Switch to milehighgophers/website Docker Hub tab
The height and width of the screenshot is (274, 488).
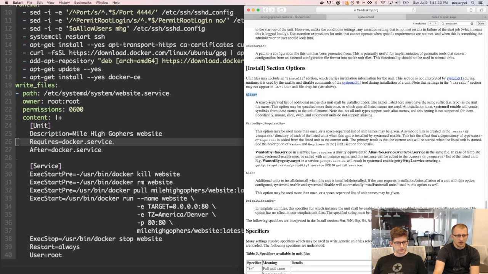click(x=285, y=17)
